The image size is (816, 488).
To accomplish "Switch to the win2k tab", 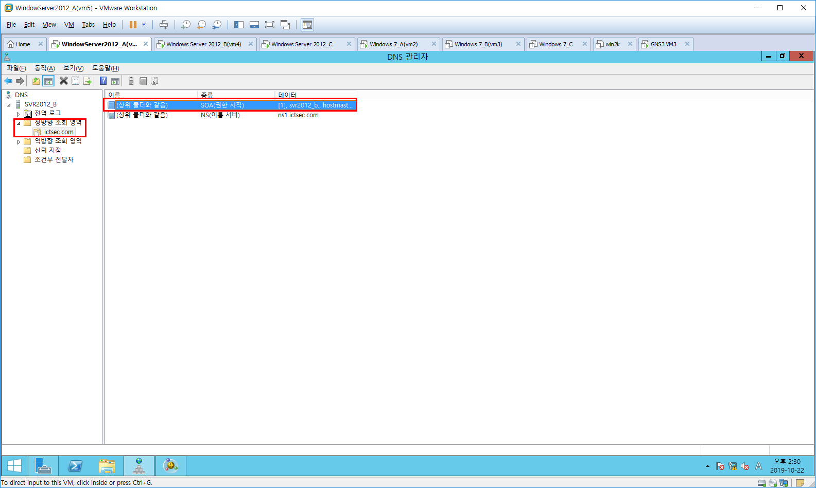I will click(612, 44).
